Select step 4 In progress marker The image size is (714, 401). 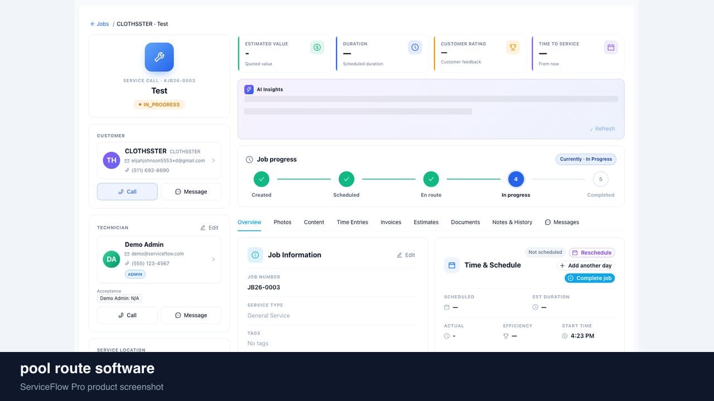pyautogui.click(x=516, y=179)
